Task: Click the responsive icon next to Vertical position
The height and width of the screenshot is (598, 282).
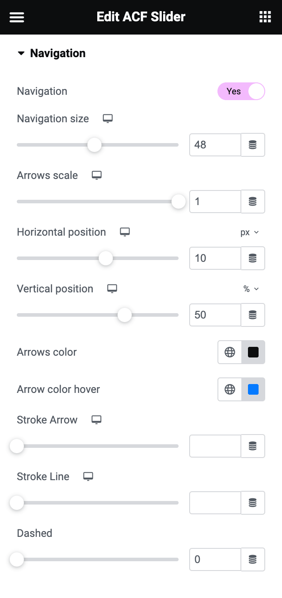Action: [112, 288]
